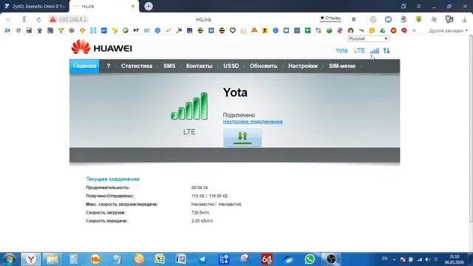This screenshot has height=266, width=473.
Task: Click the 192.168.8.1 address field
Action: [72, 20]
